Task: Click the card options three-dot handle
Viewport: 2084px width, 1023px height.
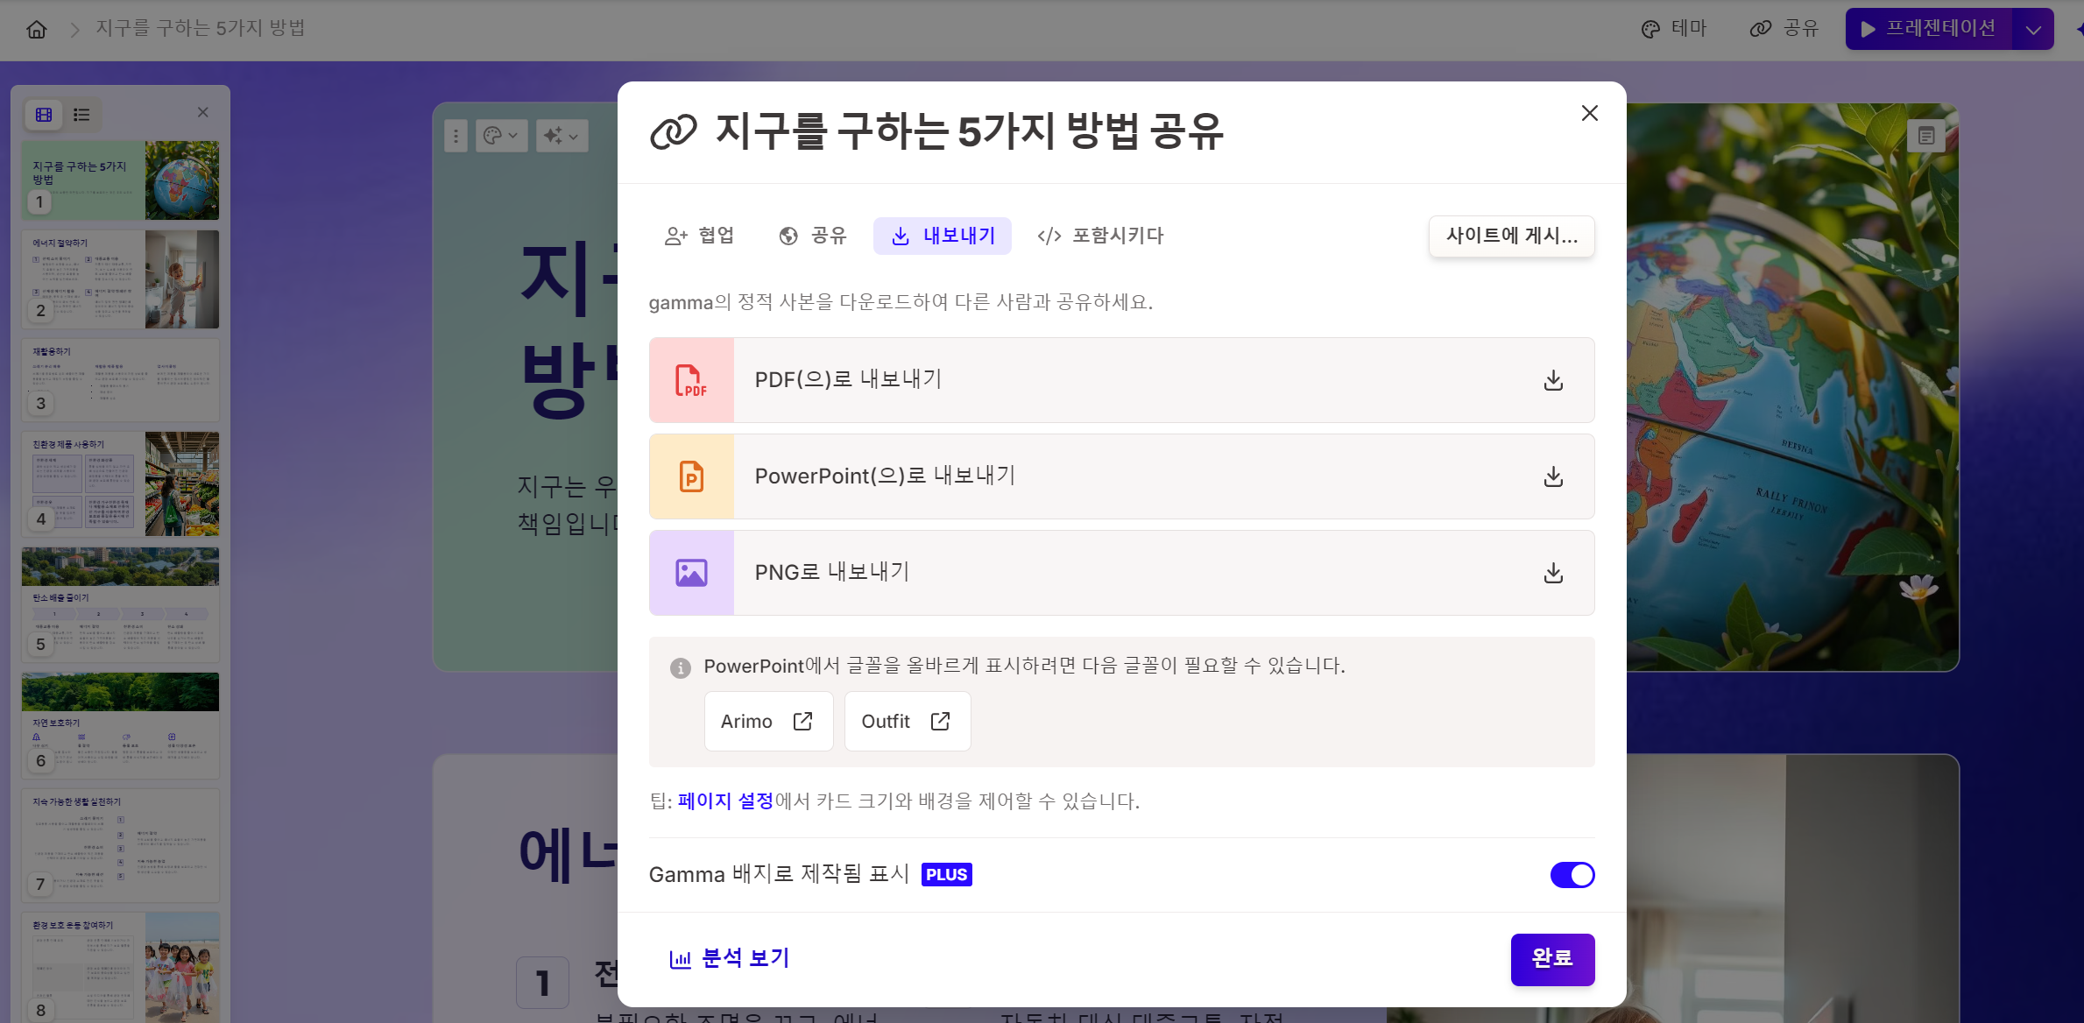Action: (x=456, y=136)
